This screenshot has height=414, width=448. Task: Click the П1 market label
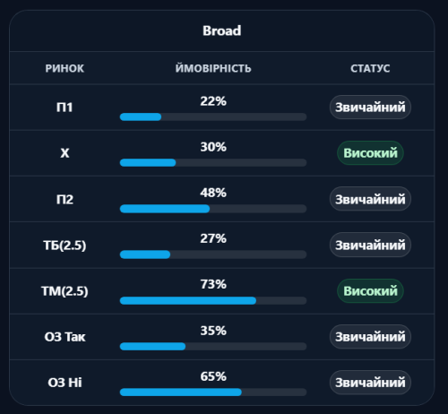click(65, 108)
